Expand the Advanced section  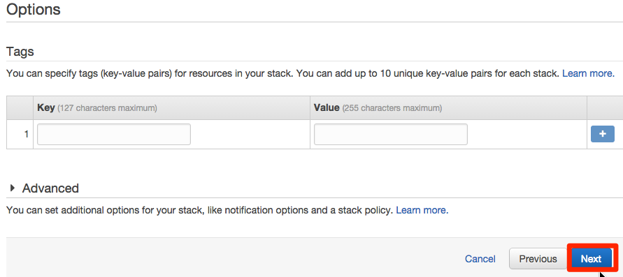point(13,188)
